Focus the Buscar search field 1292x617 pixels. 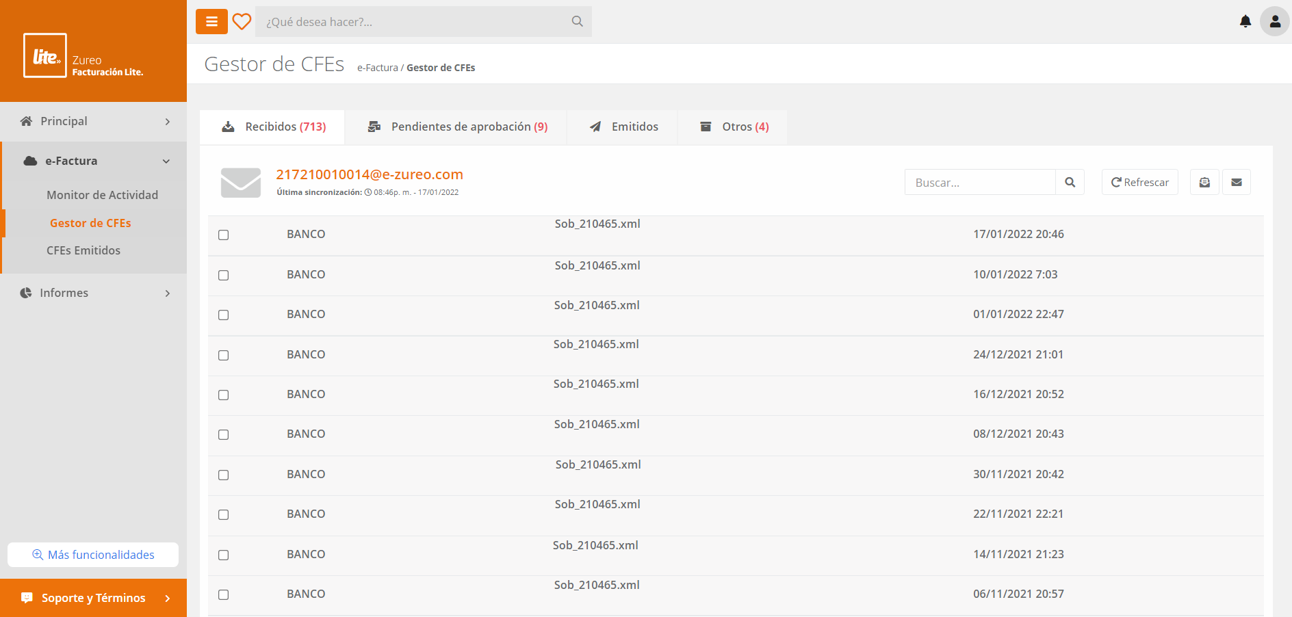[x=980, y=183]
